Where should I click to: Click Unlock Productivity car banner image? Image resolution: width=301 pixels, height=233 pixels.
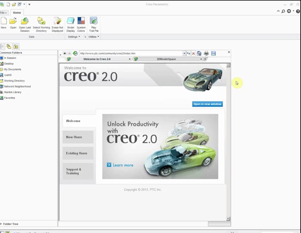(160, 147)
